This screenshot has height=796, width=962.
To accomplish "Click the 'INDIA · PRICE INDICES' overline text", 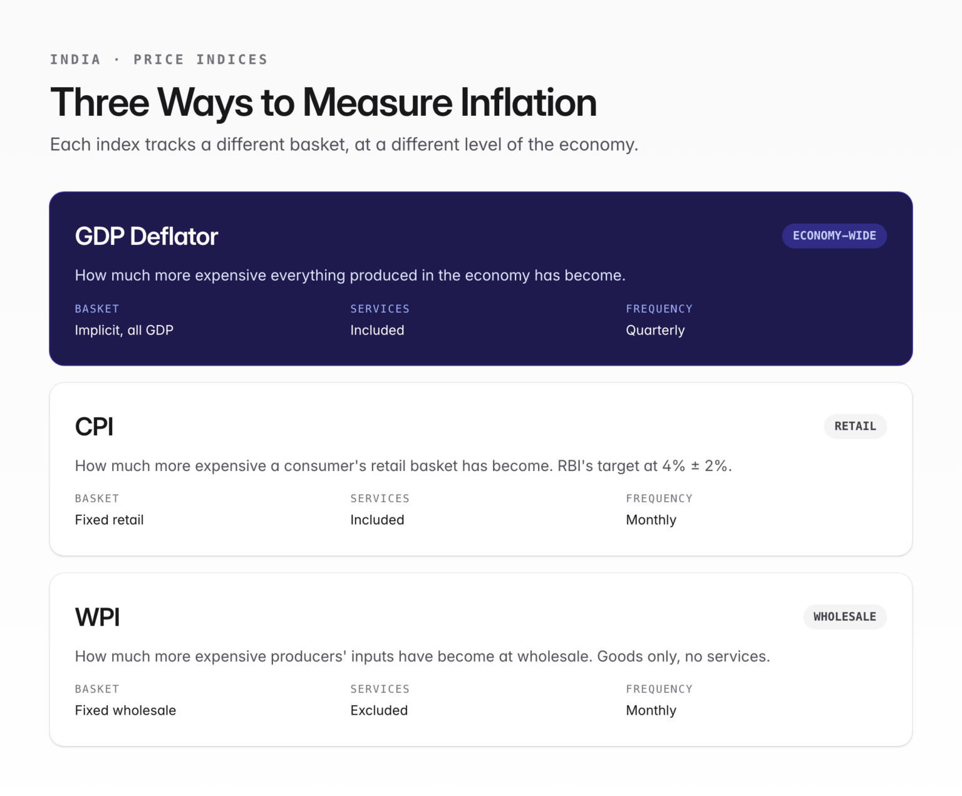I will [159, 59].
